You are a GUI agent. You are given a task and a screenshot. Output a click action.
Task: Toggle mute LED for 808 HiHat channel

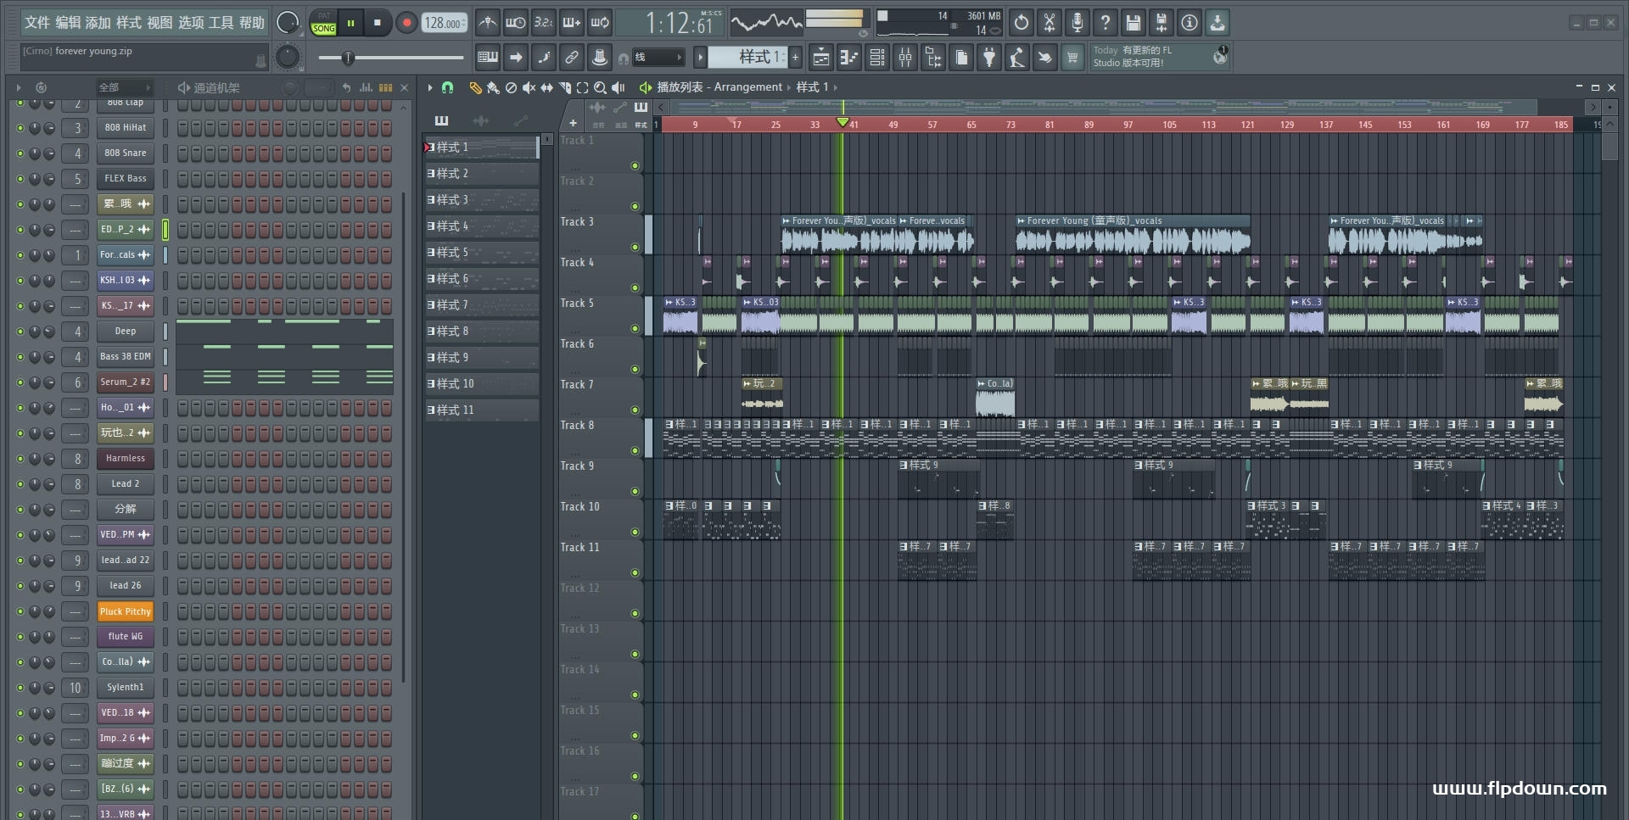coord(20,128)
